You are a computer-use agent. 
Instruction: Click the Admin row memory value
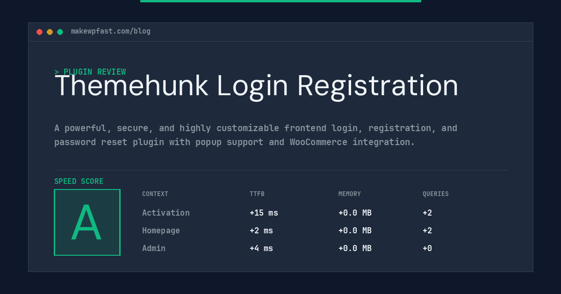(x=355, y=248)
